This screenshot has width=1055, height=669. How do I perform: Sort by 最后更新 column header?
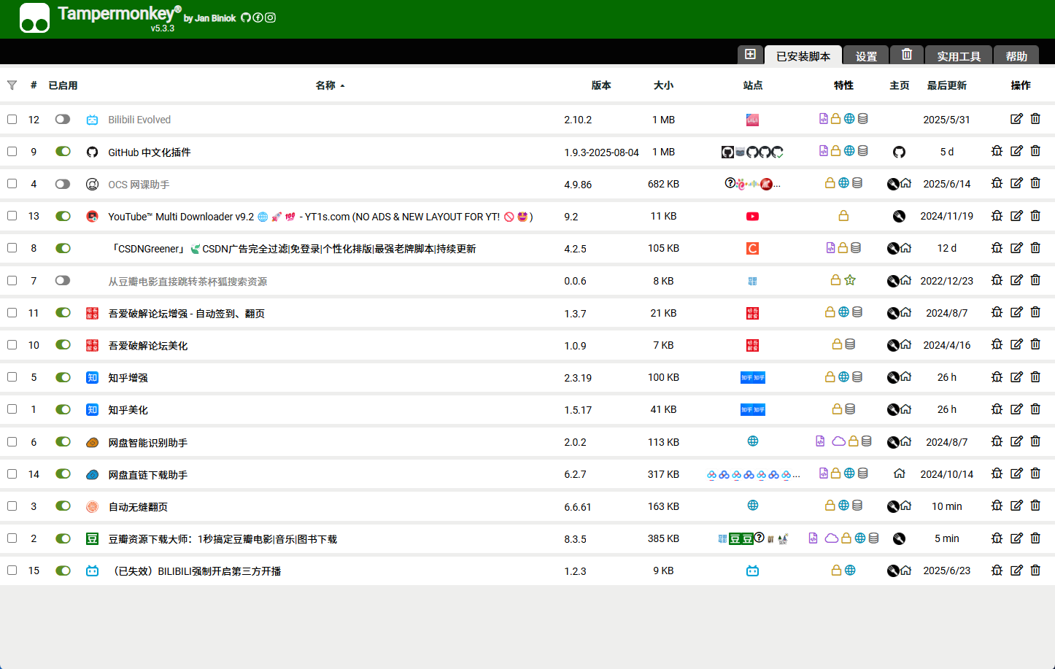(947, 85)
